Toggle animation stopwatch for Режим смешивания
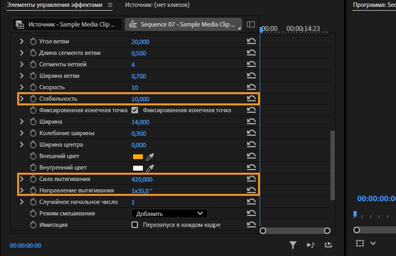The width and height of the screenshot is (396, 256). click(x=33, y=213)
